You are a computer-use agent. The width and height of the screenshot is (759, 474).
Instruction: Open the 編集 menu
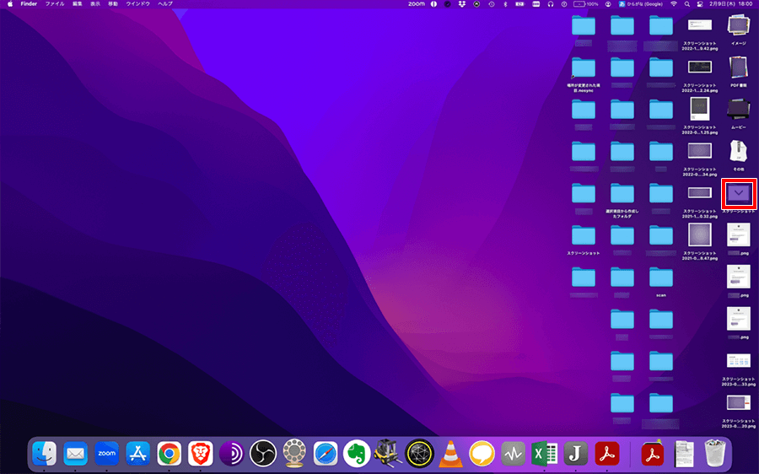pos(77,4)
